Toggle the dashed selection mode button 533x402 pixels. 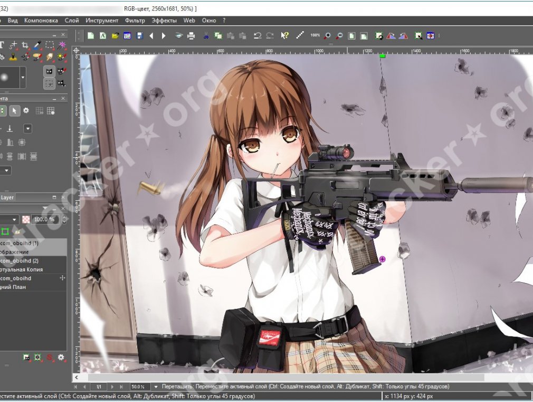click(49, 84)
